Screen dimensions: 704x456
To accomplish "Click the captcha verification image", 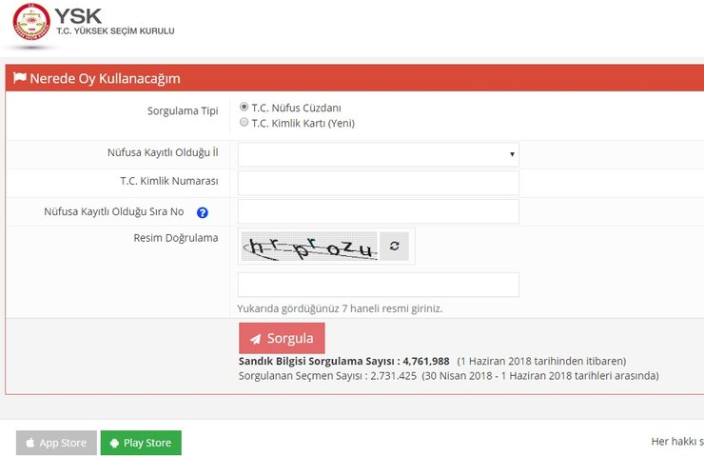I will point(309,247).
